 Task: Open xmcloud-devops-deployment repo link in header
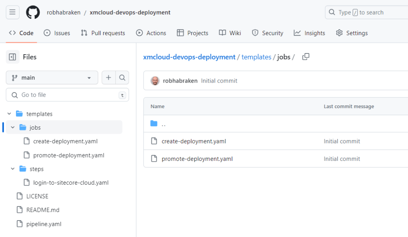click(130, 12)
